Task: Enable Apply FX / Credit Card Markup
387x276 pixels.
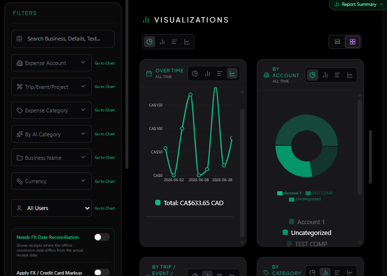Action: tap(102, 272)
